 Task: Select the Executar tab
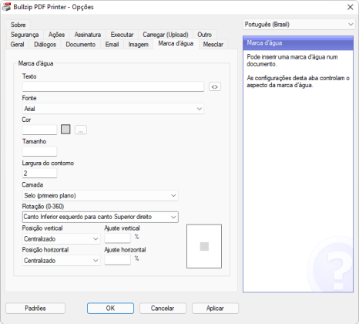pos(122,35)
